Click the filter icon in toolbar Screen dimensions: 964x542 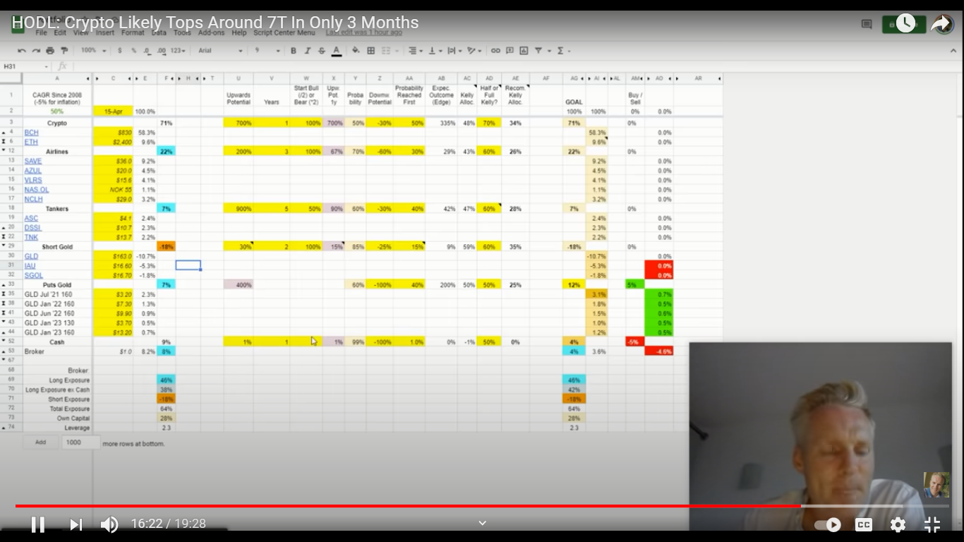[540, 51]
